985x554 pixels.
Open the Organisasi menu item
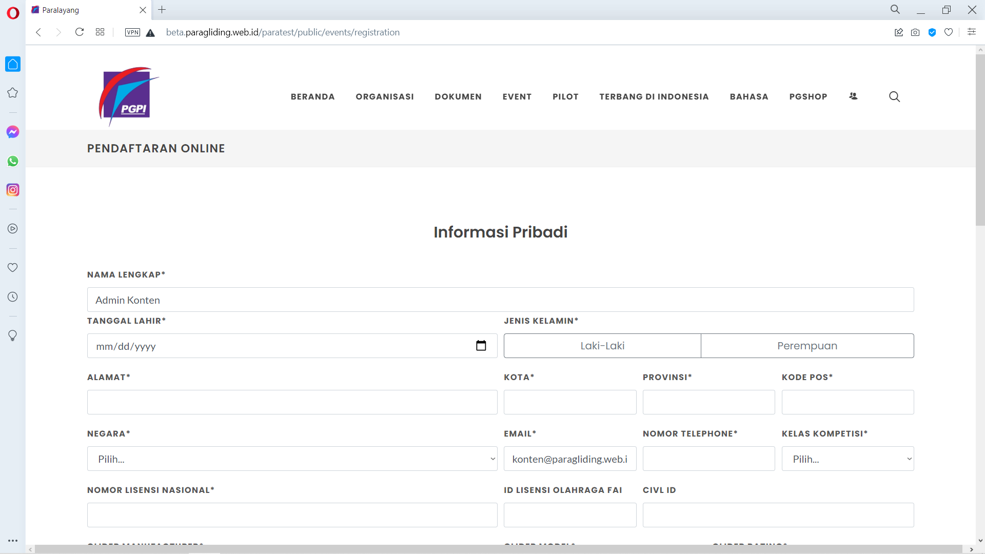tap(385, 96)
